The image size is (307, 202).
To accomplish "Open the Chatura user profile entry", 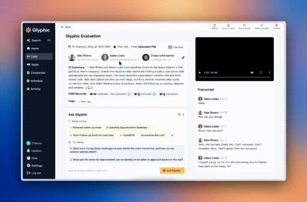I will [x=34, y=143].
